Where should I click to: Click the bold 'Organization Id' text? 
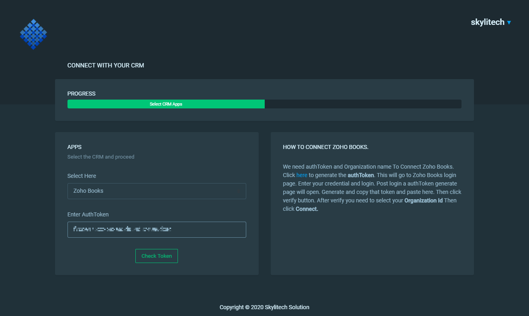[423, 200]
